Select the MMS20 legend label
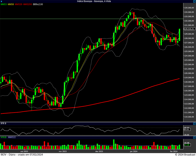Image resolution: width=196 pixels, height=156 pixels. click(x=19, y=4)
